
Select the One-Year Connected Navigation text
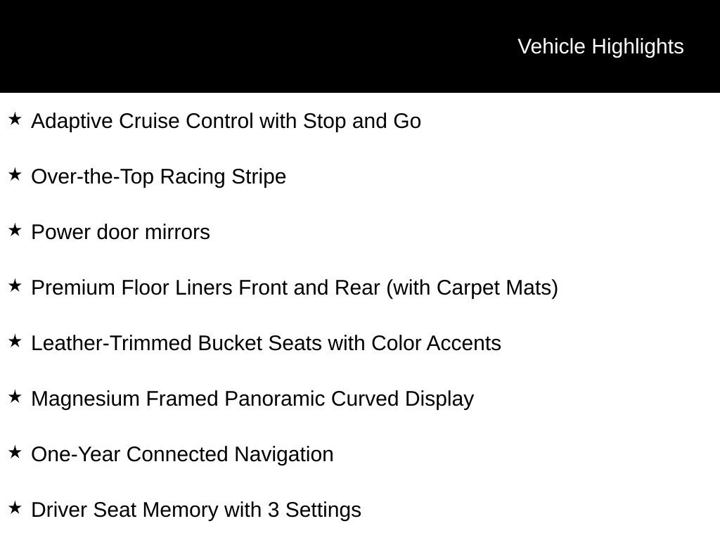point(182,455)
